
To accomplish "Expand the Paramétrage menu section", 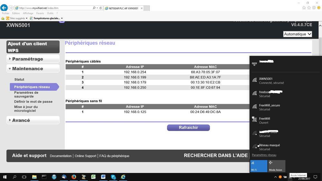I will pos(33,59).
